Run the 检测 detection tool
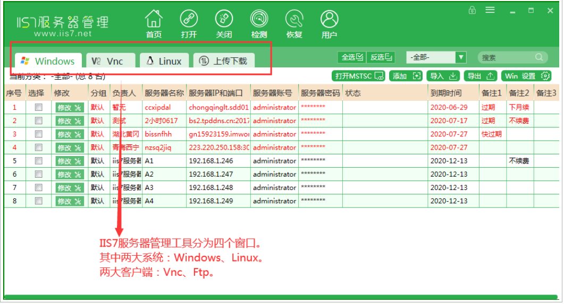This screenshot has height=304, width=564. point(259,24)
